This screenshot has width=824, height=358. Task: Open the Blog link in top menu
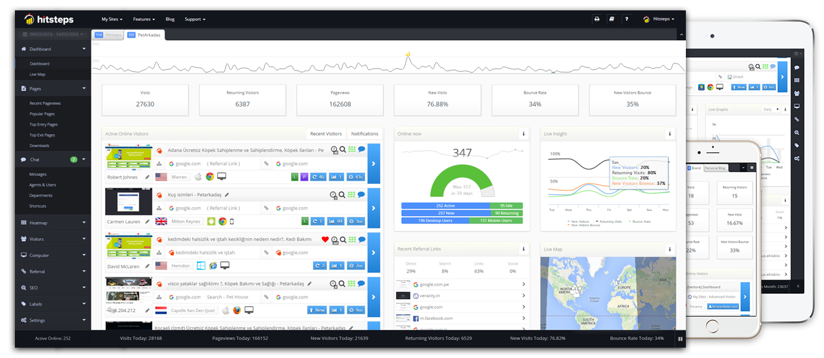170,19
